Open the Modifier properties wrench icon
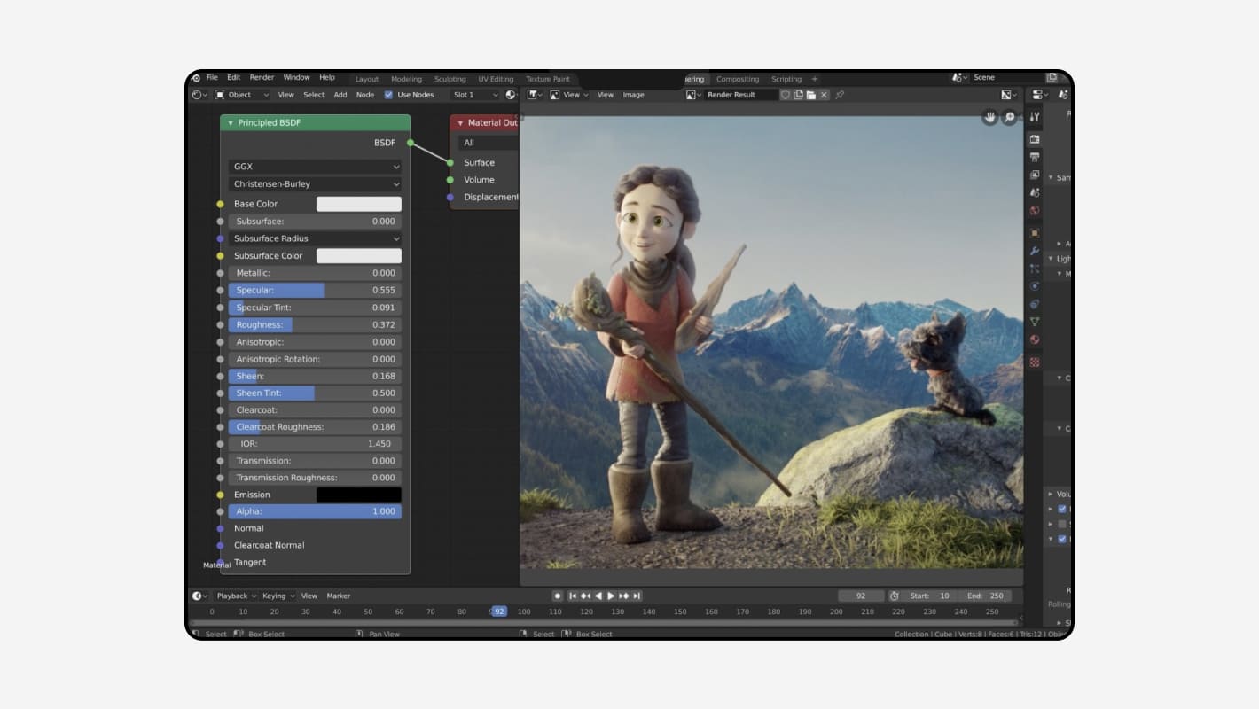 (1035, 251)
